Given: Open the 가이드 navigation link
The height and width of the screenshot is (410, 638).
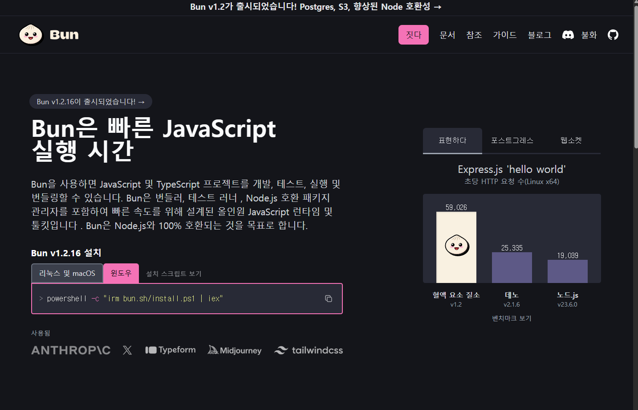Looking at the screenshot, I should 505,35.
